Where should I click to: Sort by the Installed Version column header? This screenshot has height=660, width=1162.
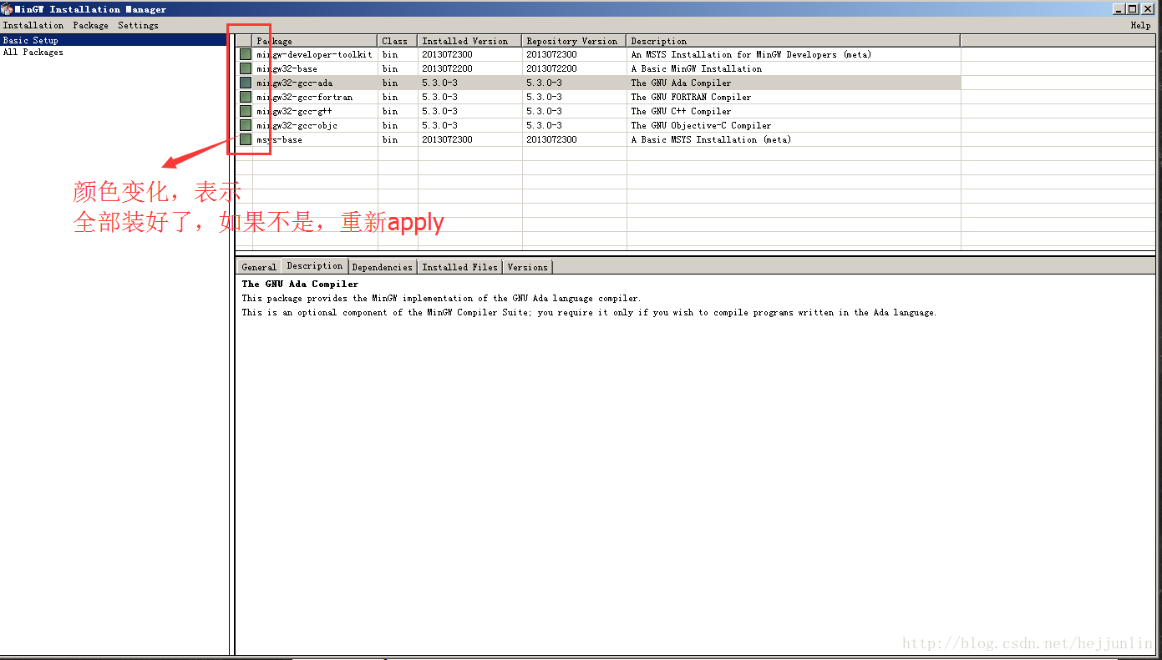point(470,41)
